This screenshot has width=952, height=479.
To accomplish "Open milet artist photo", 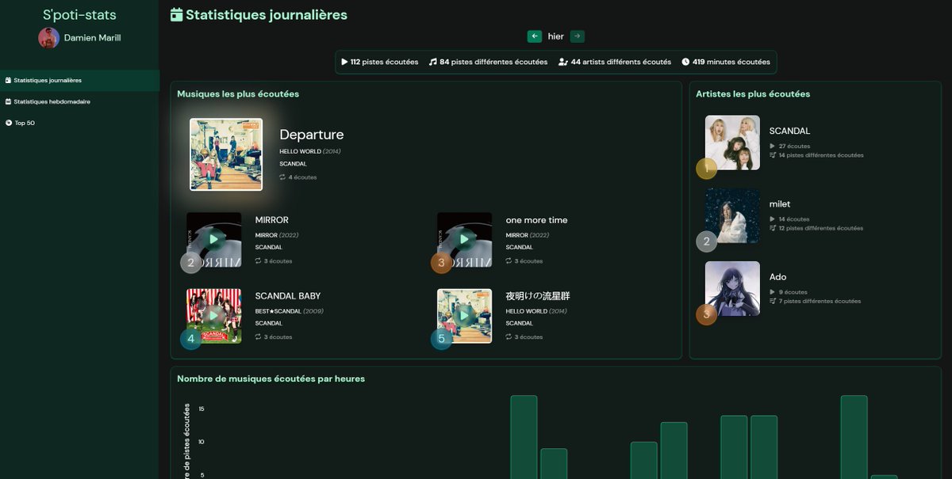I will coord(732,215).
